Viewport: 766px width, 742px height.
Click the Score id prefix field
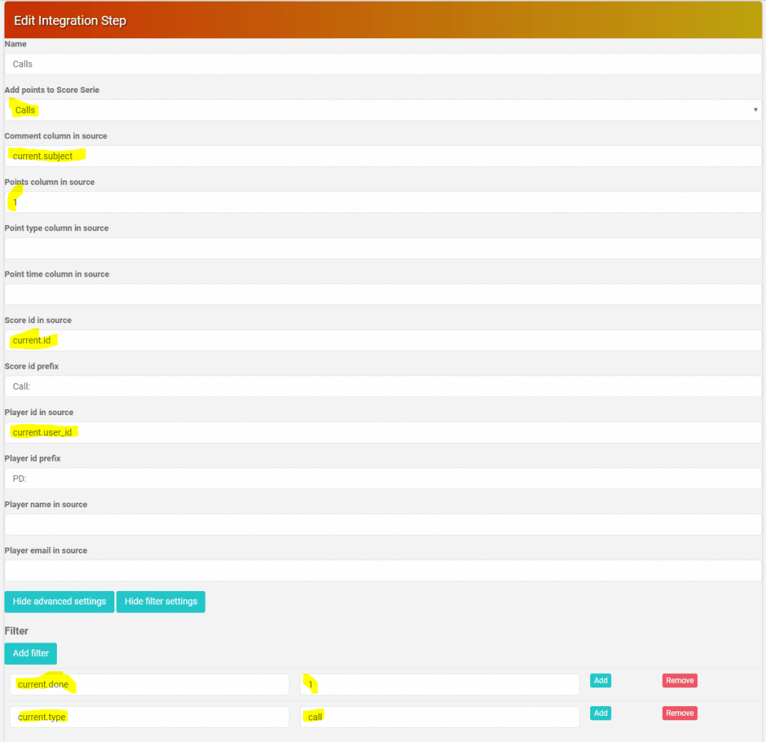(x=383, y=387)
